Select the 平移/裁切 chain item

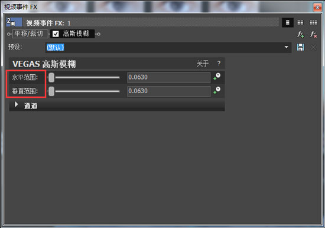(x=29, y=34)
